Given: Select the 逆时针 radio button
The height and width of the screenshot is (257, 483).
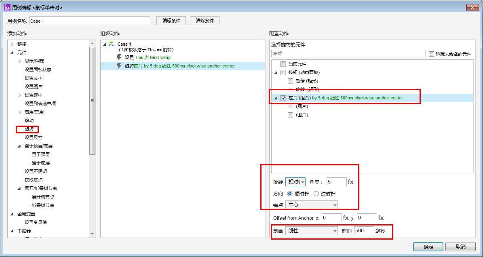Looking at the screenshot, I should coord(316,194).
